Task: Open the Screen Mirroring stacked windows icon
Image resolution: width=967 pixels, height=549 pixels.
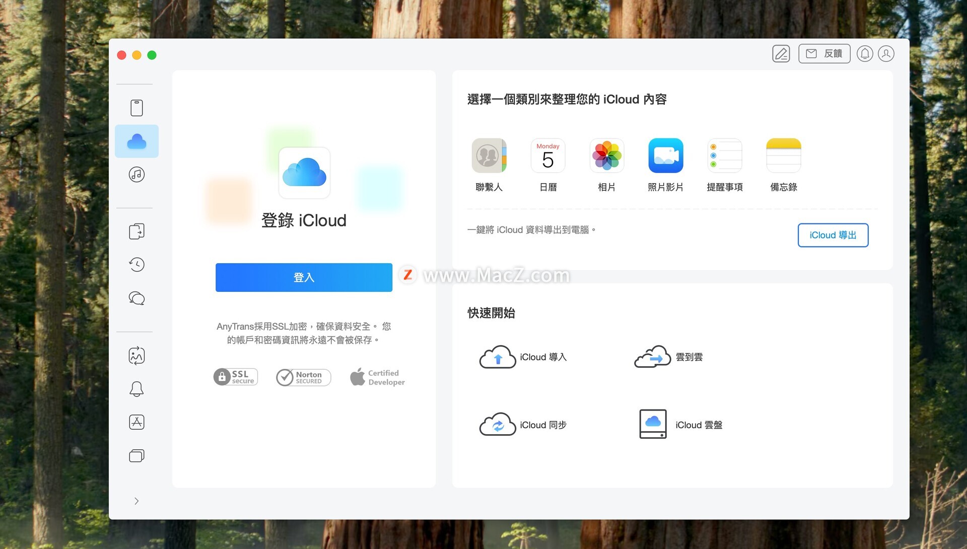Action: click(136, 456)
